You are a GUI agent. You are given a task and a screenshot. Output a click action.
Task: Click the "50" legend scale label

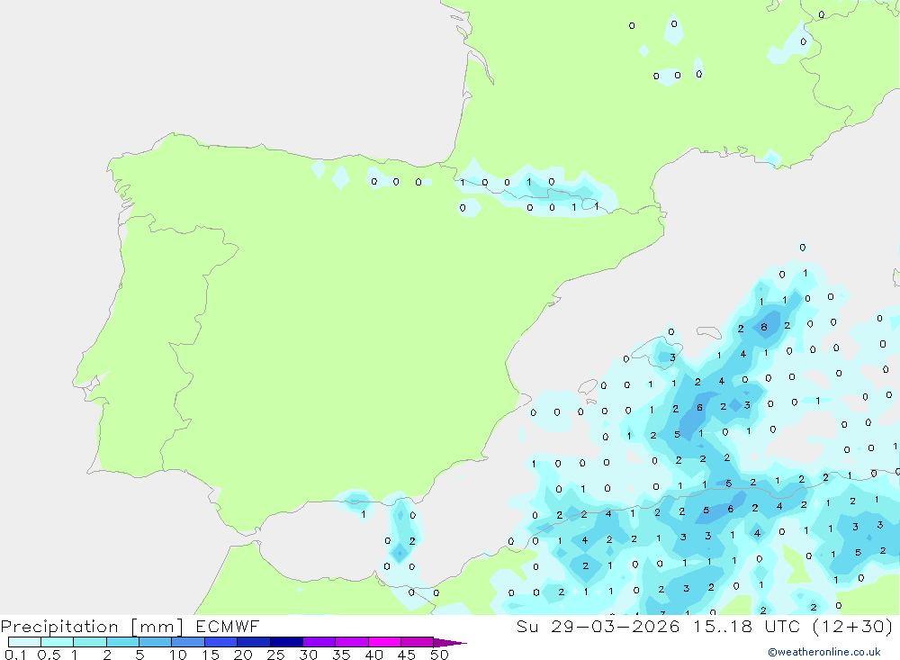439,655
